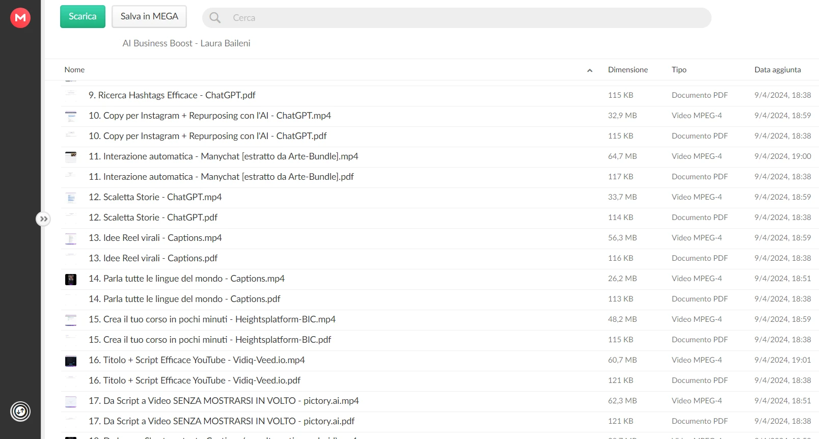Screen dimensions: 819x439
Task: Click the green Scarica button
Action: (83, 16)
